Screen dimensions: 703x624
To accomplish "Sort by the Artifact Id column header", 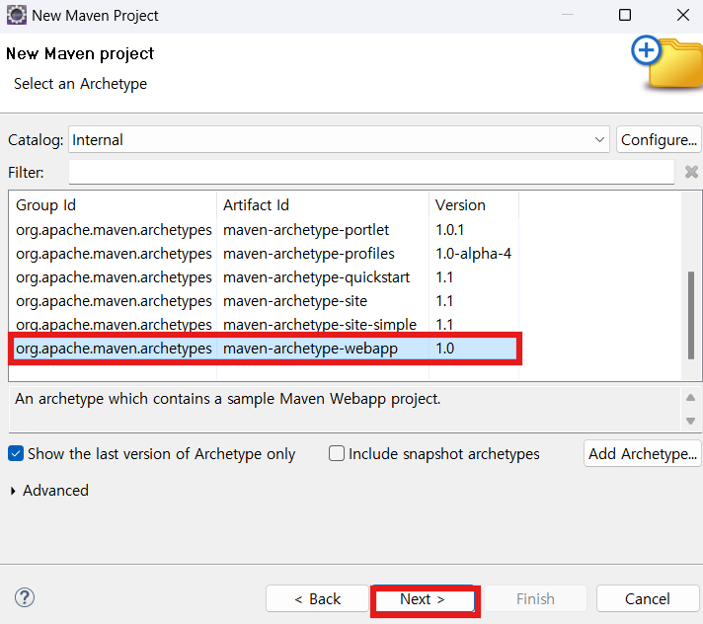I will coord(323,205).
